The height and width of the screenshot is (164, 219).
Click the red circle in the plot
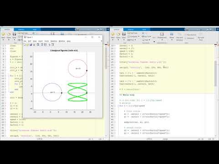(x=78, y=68)
